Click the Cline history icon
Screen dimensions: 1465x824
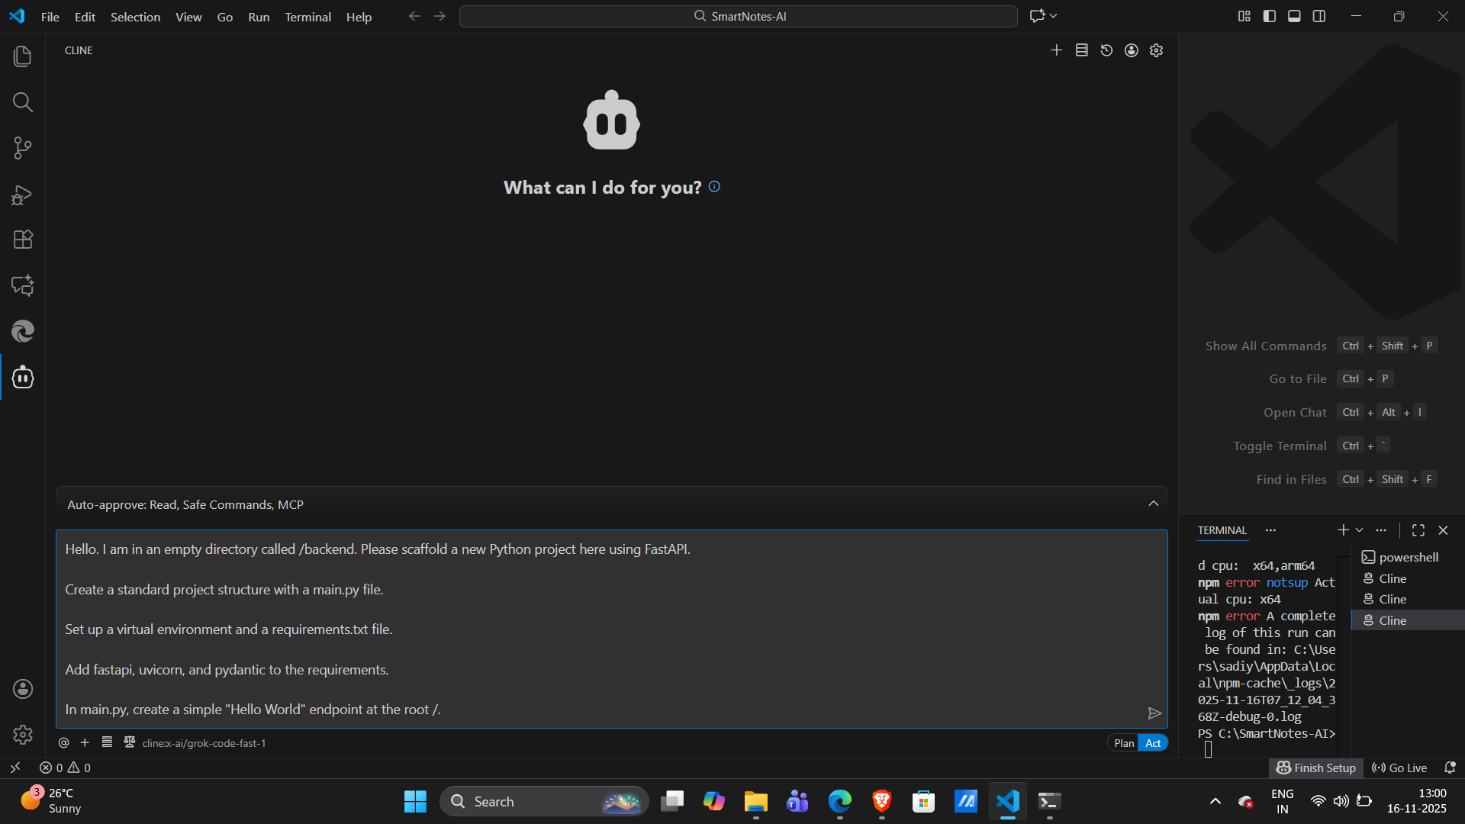pos(1106,50)
